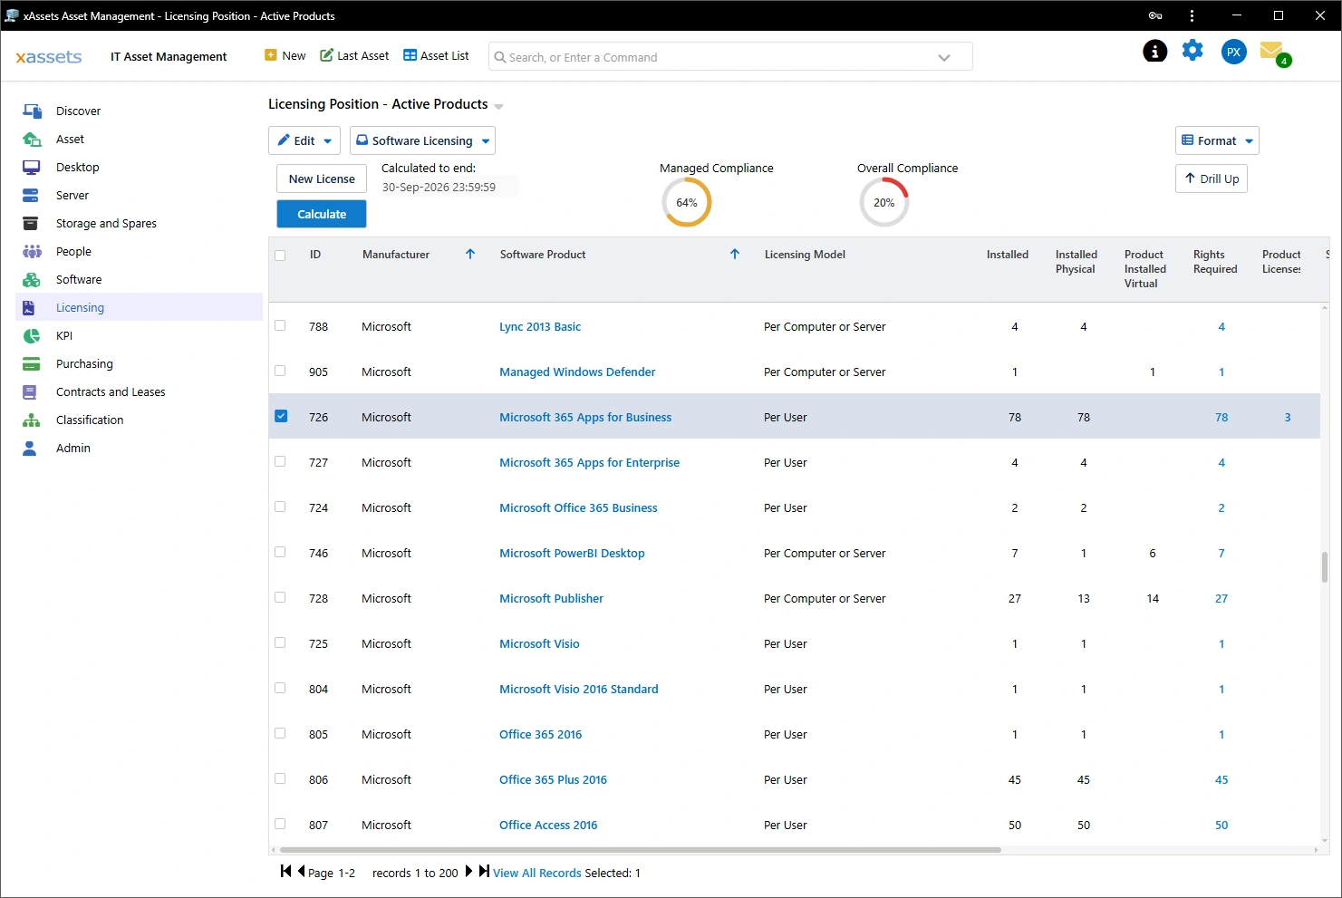Sort by Manufacturer column arrow
Viewport: 1342px width, 898px height.
(470, 255)
